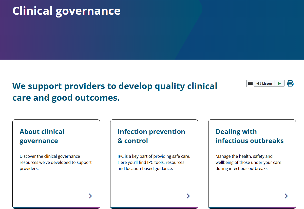Toggle audio playback with the green play control
Screen dimensions: 304x209
279,83
